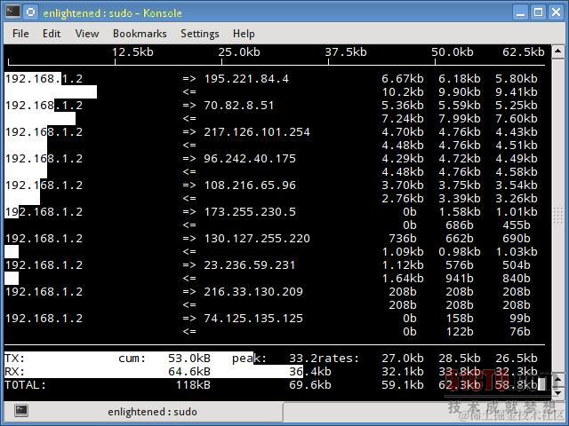Click destination IP 130.127.255.220
This screenshot has height=426, width=569.
257,239
